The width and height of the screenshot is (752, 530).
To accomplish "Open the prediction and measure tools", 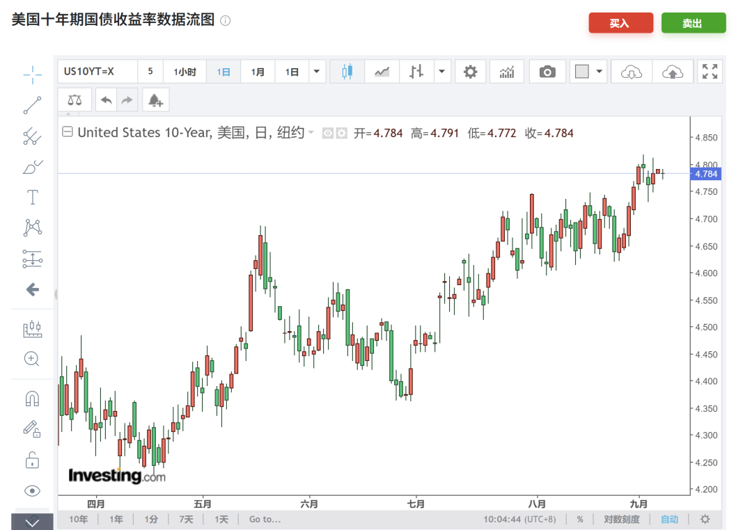I will 33,329.
